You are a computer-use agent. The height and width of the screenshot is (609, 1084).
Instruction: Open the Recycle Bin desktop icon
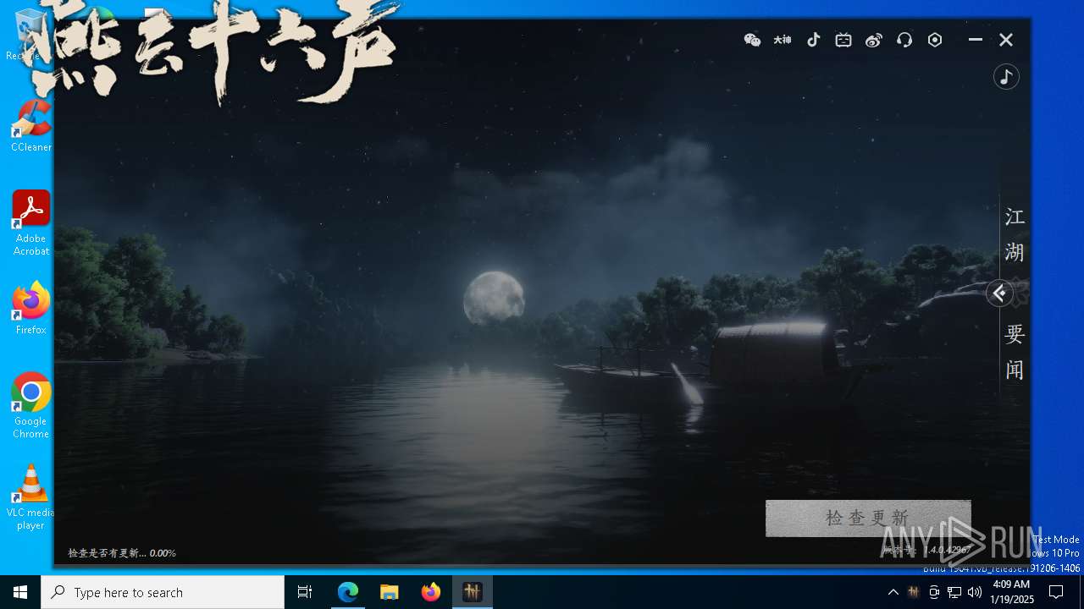(x=30, y=34)
